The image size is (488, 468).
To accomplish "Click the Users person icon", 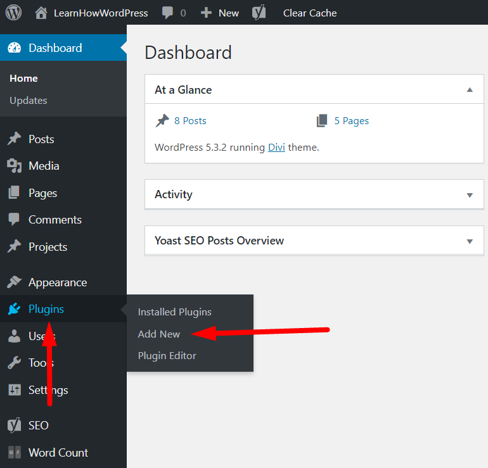I will click(15, 336).
